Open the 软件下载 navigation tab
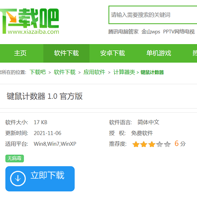This screenshot has width=197, height=197. click(x=67, y=53)
